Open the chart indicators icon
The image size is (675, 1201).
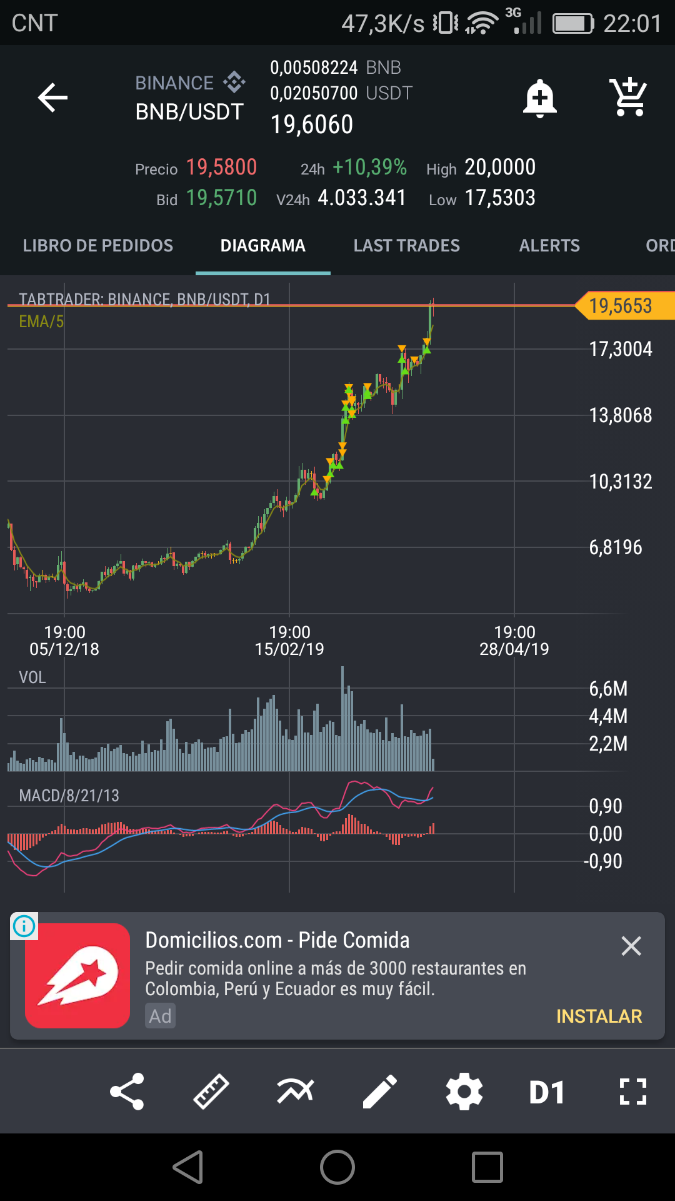pyautogui.click(x=296, y=1092)
